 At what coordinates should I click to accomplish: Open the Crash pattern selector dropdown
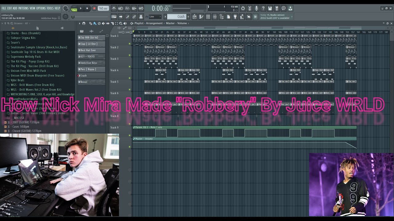176,17
